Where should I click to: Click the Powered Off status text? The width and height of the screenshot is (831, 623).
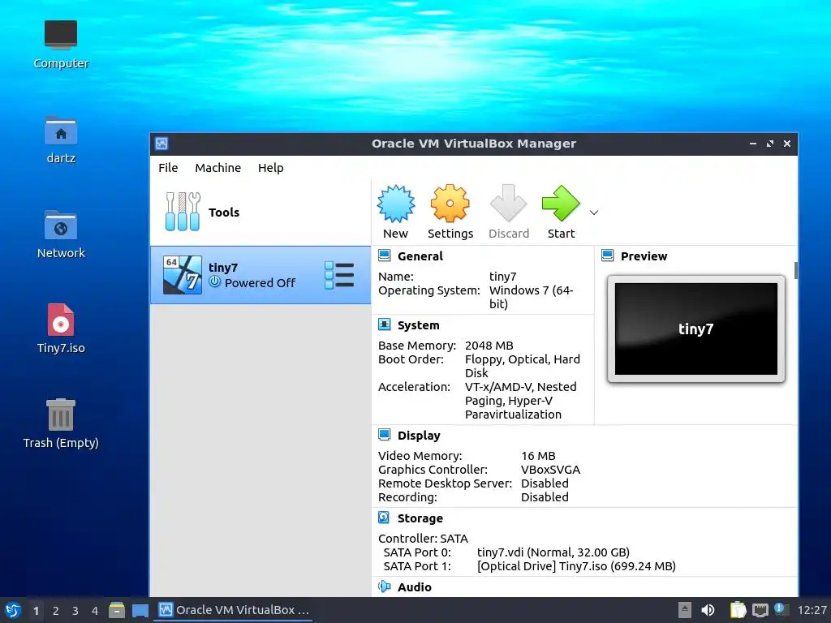click(x=260, y=283)
